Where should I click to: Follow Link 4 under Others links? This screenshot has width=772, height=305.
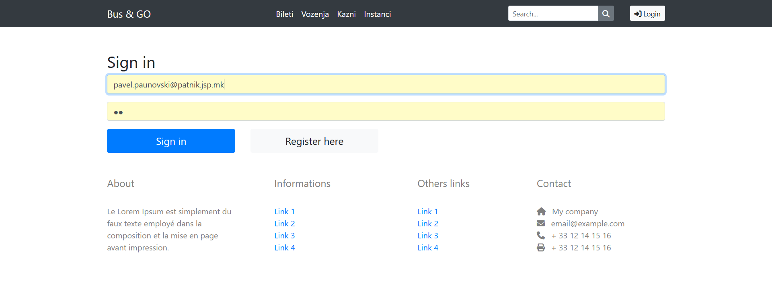pyautogui.click(x=427, y=248)
